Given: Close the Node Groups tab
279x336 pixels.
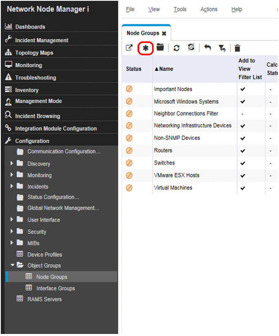Looking at the screenshot, I should point(164,33).
